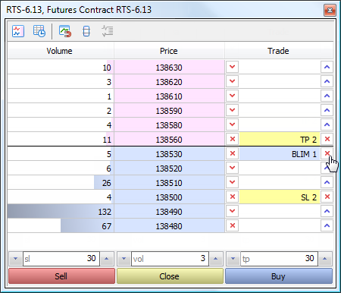Remove the BLIM 1 order at 138530
The image size is (341, 293).
(x=327, y=153)
